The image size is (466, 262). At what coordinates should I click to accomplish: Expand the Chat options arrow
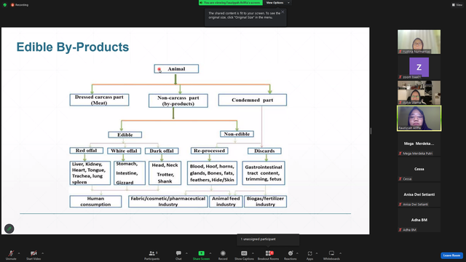pos(186,253)
